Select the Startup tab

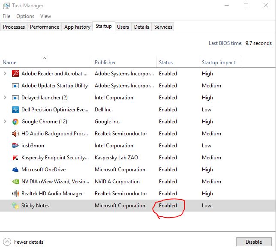(x=104, y=27)
